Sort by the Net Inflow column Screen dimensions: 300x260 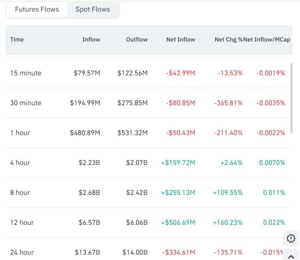pyautogui.click(x=180, y=39)
